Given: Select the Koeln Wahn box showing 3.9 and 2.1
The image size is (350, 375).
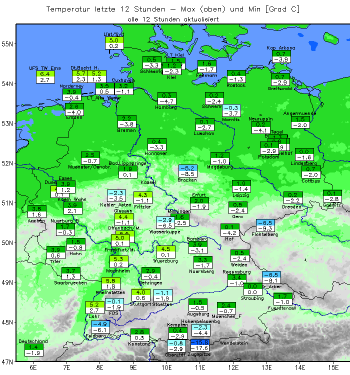Looking at the screenshot, I should pyautogui.click(x=73, y=208).
